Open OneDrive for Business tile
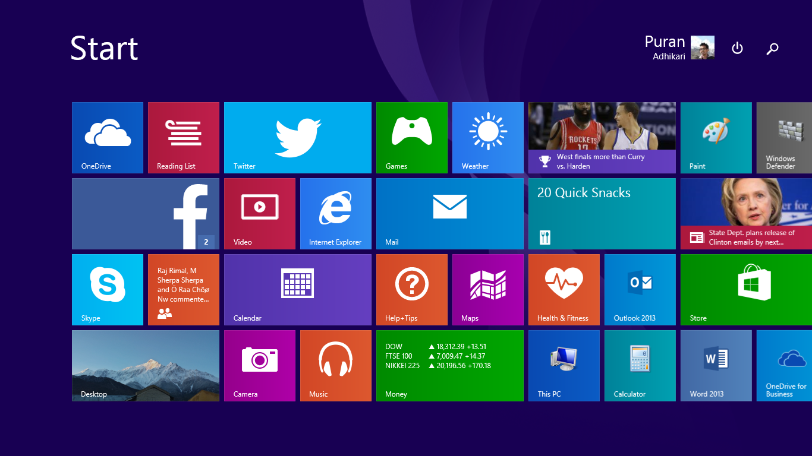 point(784,366)
